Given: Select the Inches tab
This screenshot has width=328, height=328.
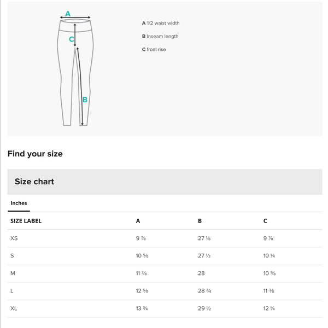Looking at the screenshot, I should 19,203.
